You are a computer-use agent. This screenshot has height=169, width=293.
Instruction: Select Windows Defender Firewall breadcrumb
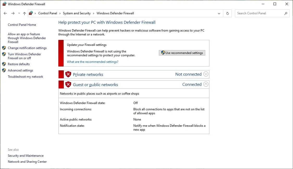pyautogui.click(x=115, y=13)
